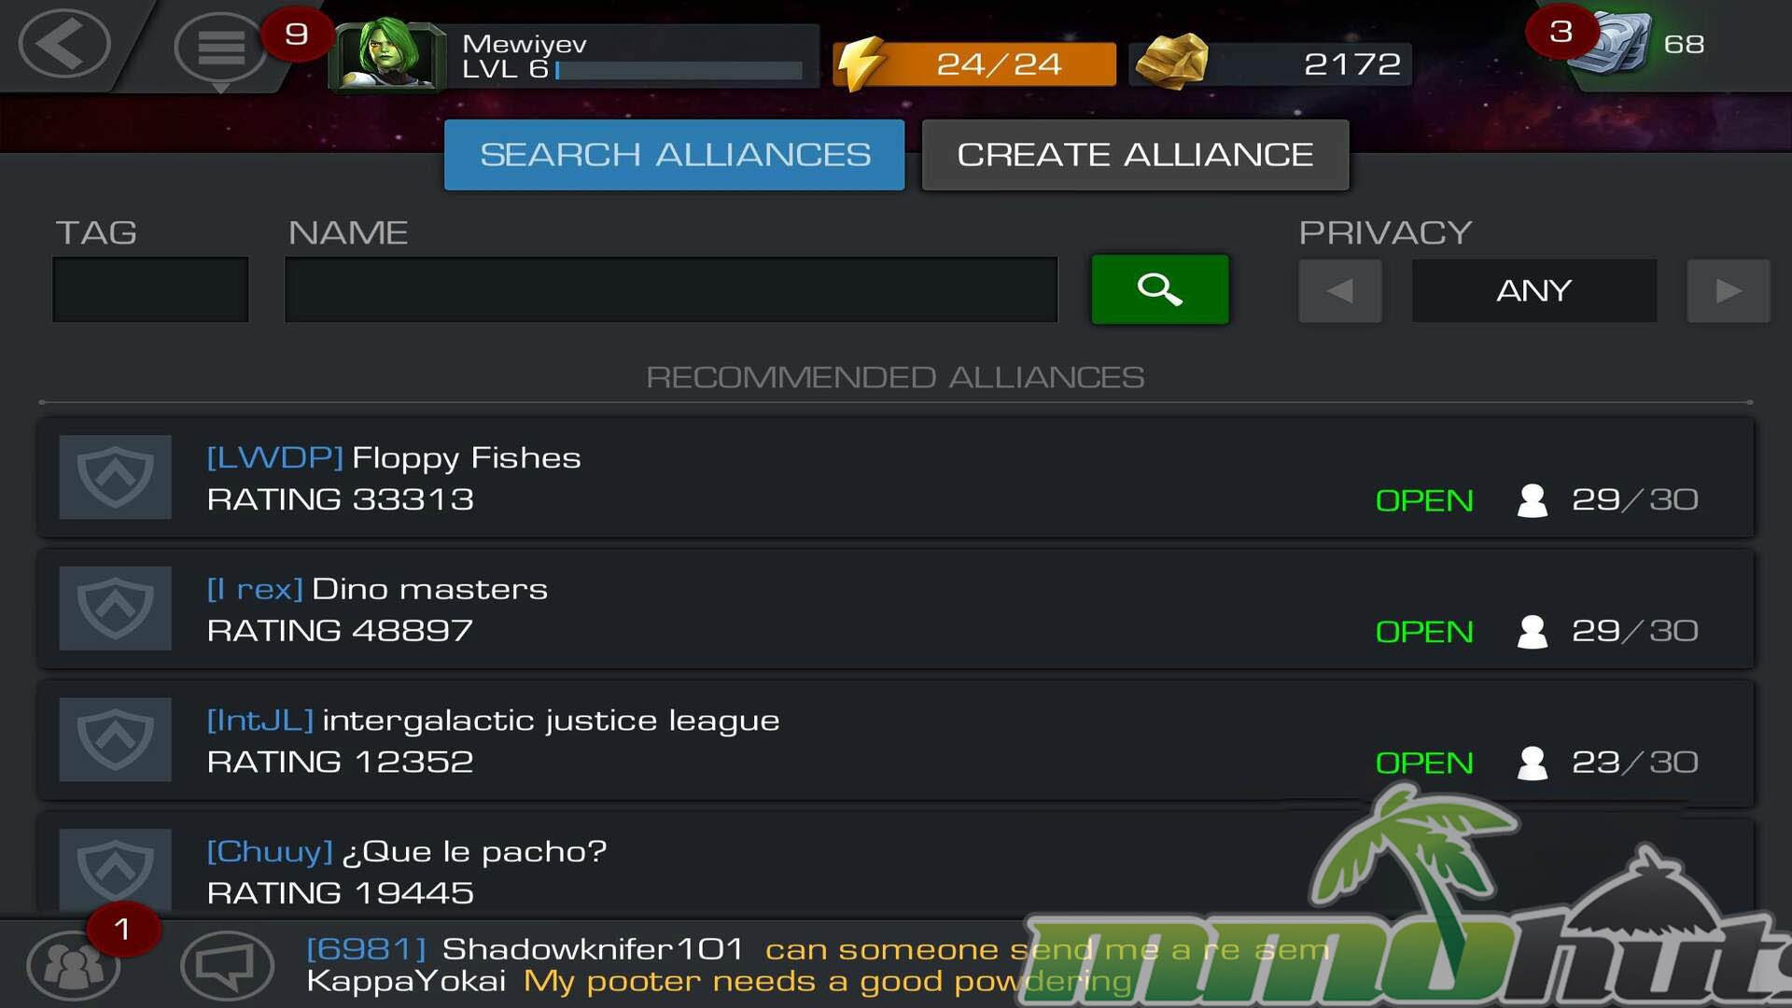Go back with the left arrow icon
1792x1008 pixels.
[63, 43]
